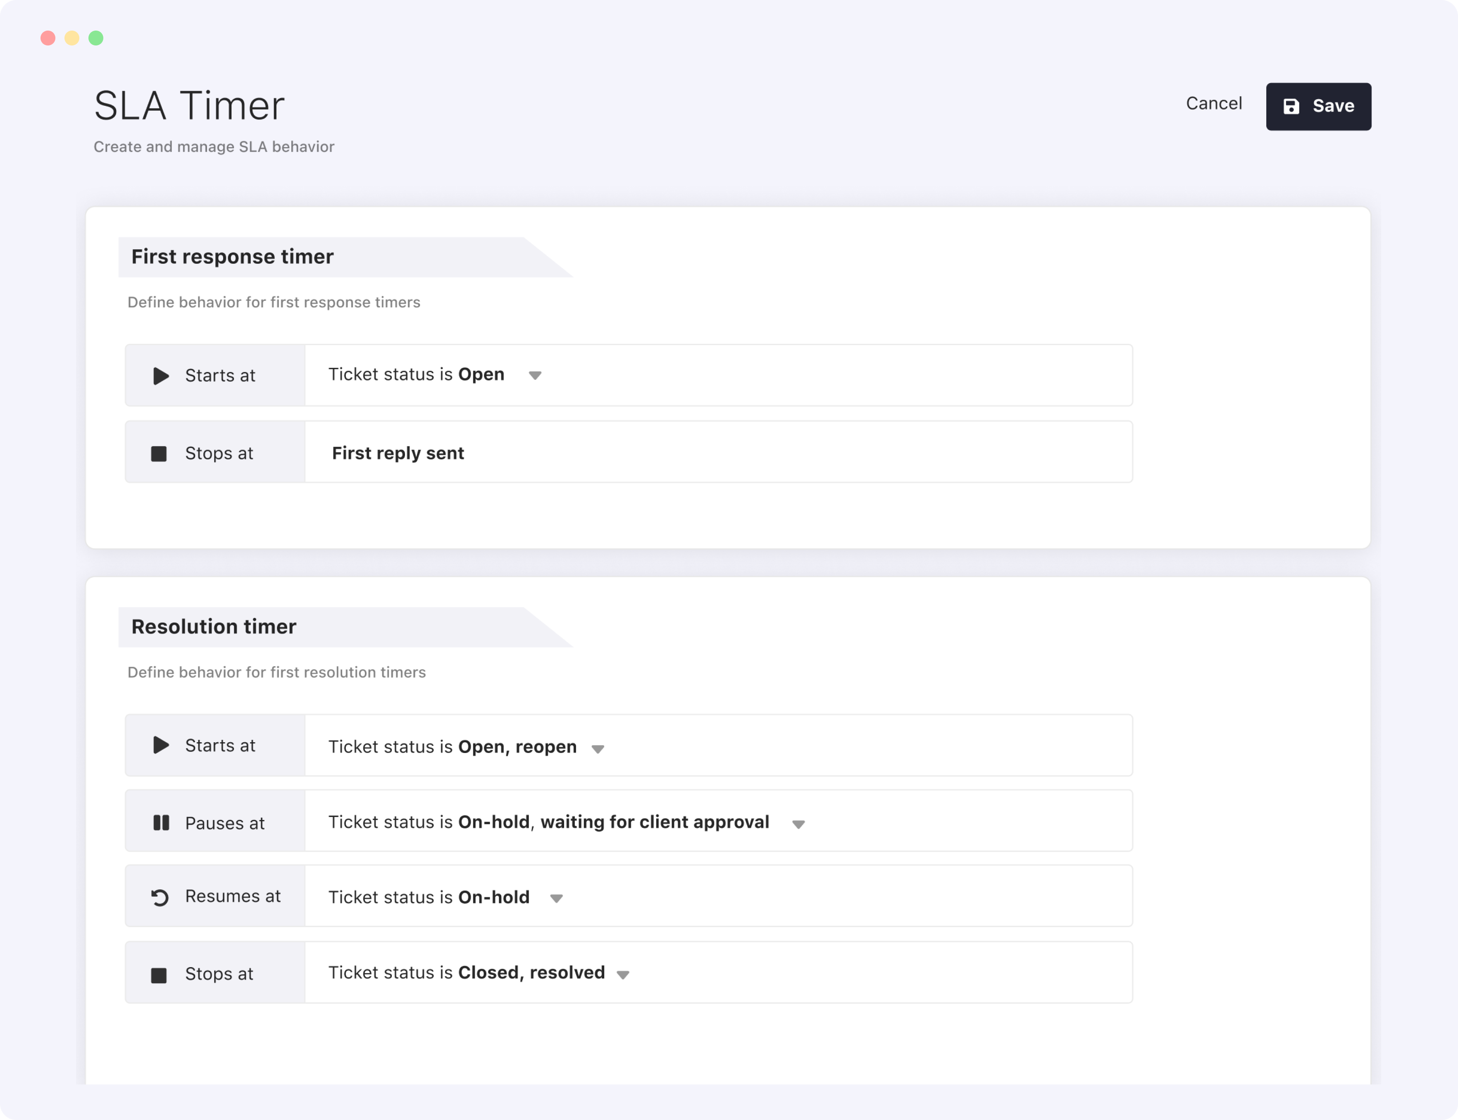The image size is (1458, 1120).
Task: Click the Cancel link
Action: (1213, 103)
